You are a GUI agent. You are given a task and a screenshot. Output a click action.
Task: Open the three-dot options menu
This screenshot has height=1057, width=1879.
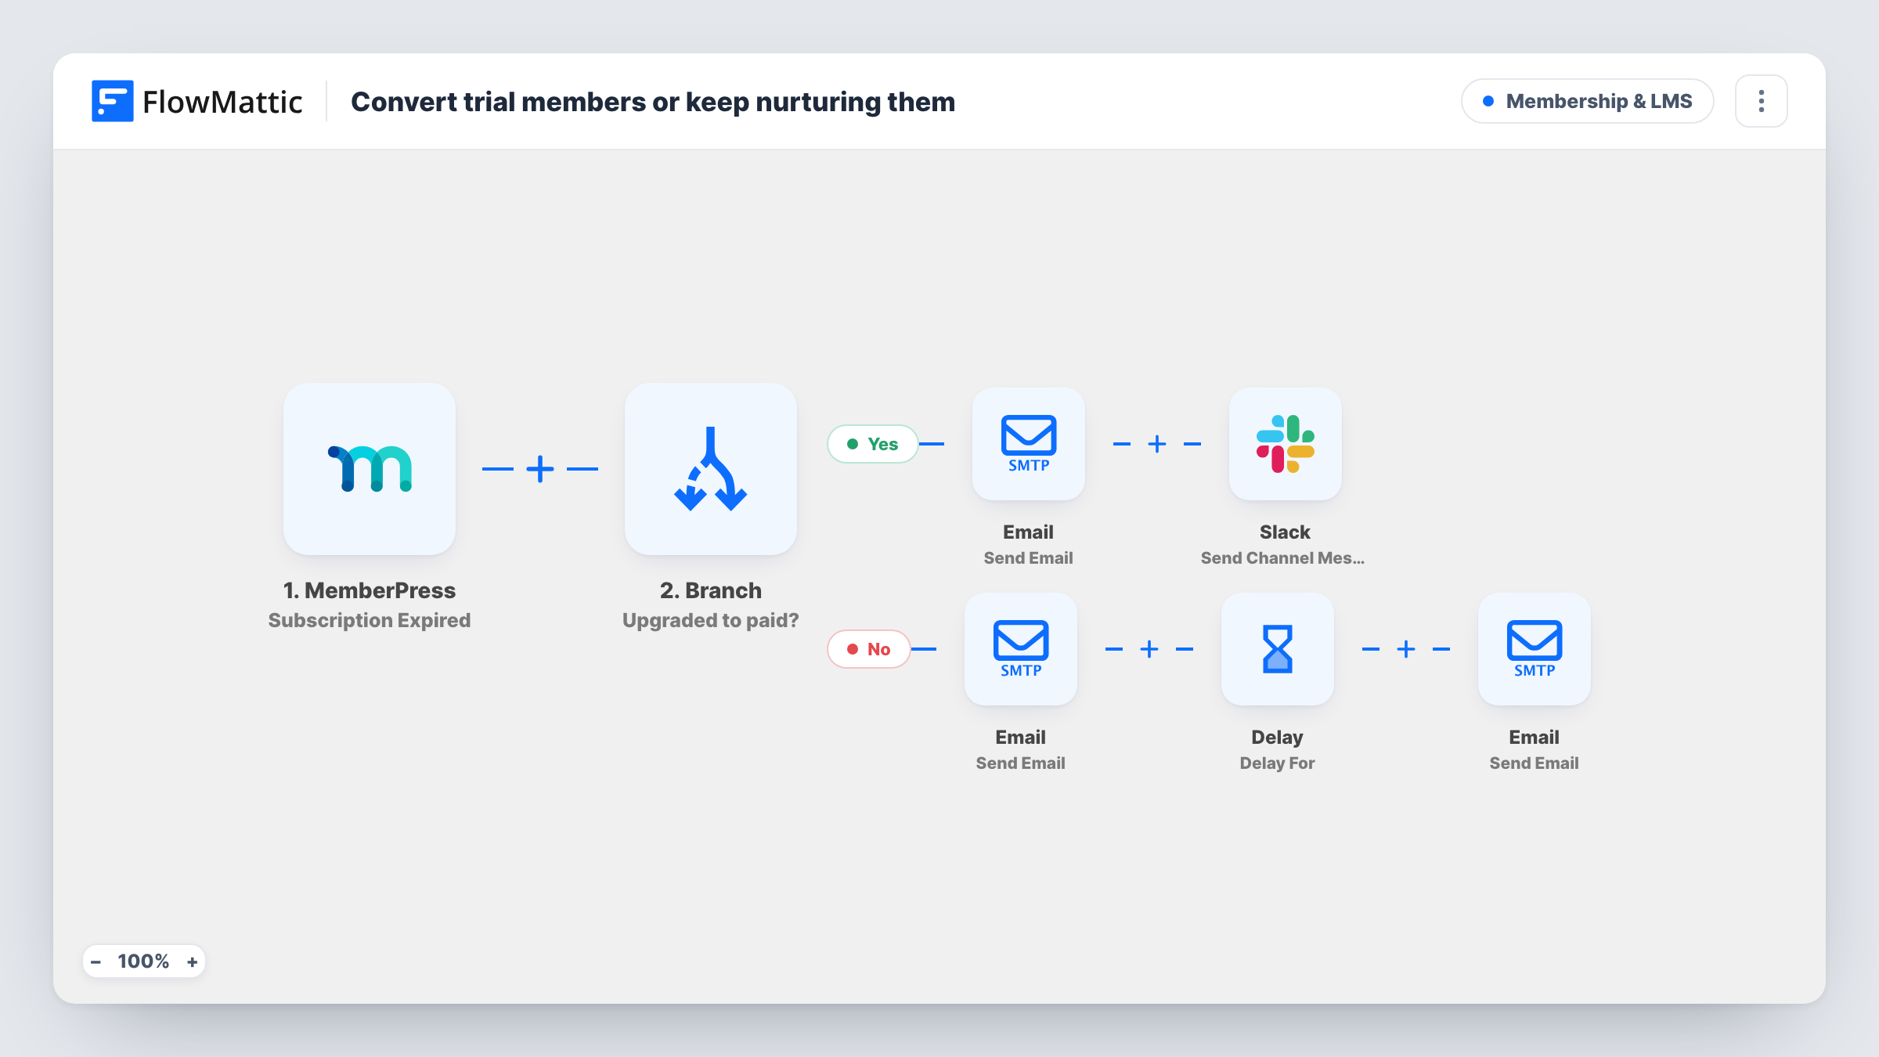[x=1762, y=101]
